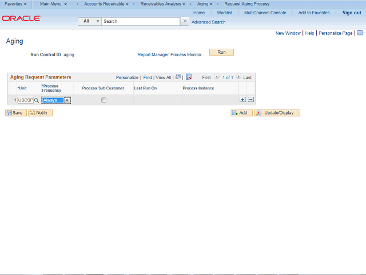366x275 pixels.
Task: Open the All search category dropdown
Action: [x=90, y=21]
